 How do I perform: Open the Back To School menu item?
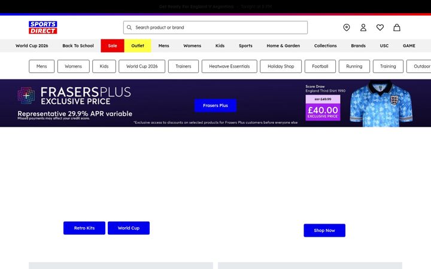78,45
